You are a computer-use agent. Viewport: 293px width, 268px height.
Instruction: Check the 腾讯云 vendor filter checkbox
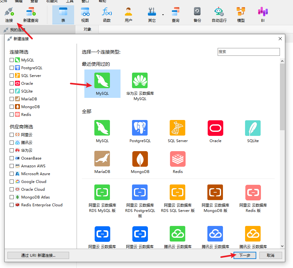(12, 142)
